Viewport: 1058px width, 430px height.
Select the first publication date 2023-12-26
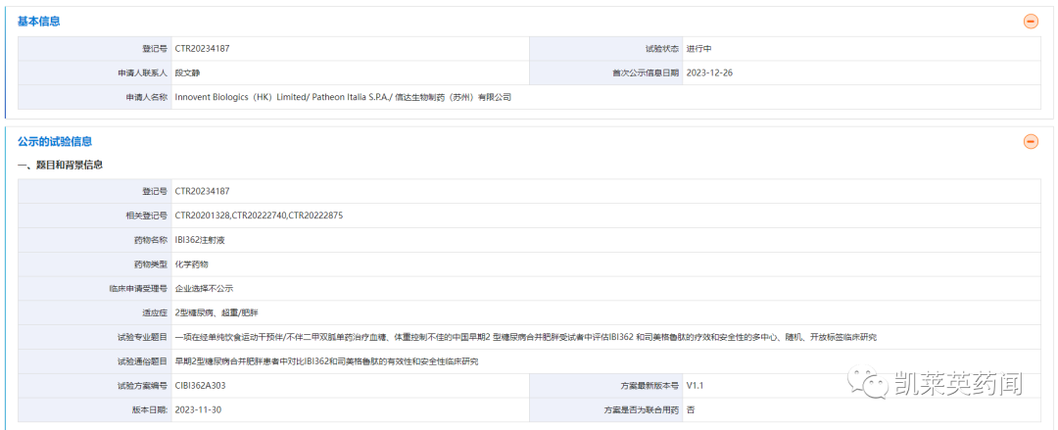coord(710,72)
